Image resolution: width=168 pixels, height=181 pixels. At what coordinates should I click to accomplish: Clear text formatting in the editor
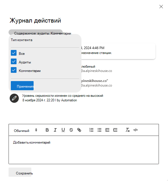(x=128, y=130)
